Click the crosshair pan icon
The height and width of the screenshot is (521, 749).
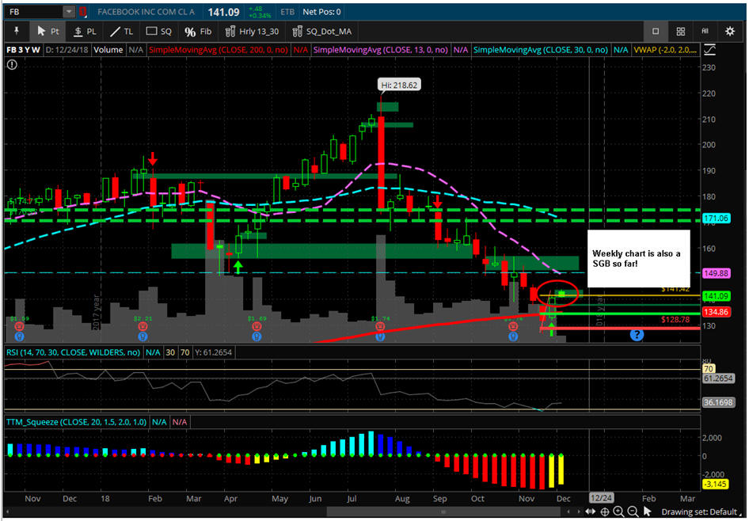(603, 512)
